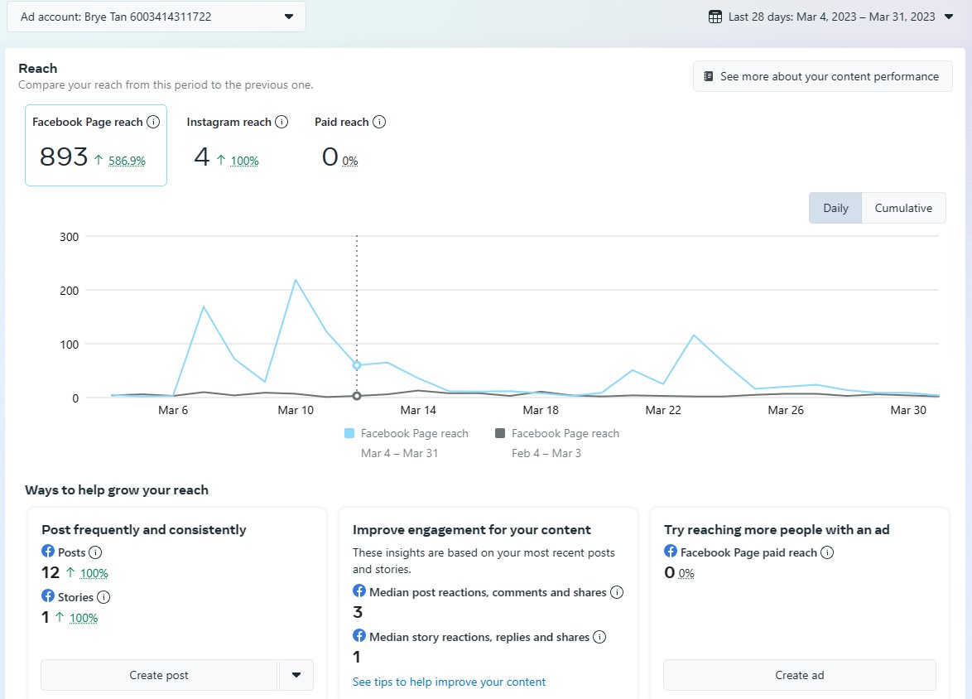Switch chart to Cumulative view

coord(903,208)
